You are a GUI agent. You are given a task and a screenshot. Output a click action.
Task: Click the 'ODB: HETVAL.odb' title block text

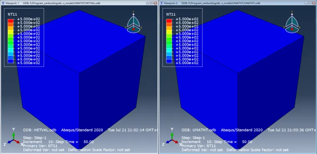pos(40,130)
